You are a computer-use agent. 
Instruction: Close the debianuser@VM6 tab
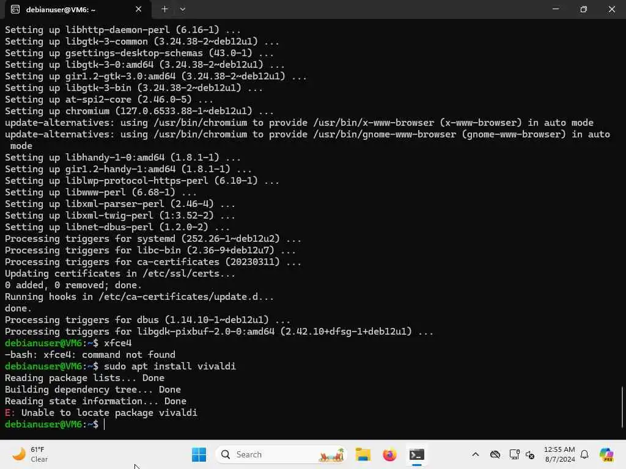click(138, 9)
